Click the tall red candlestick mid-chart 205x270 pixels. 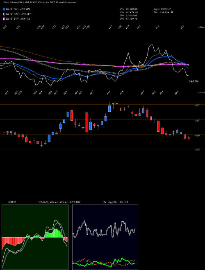(87, 122)
